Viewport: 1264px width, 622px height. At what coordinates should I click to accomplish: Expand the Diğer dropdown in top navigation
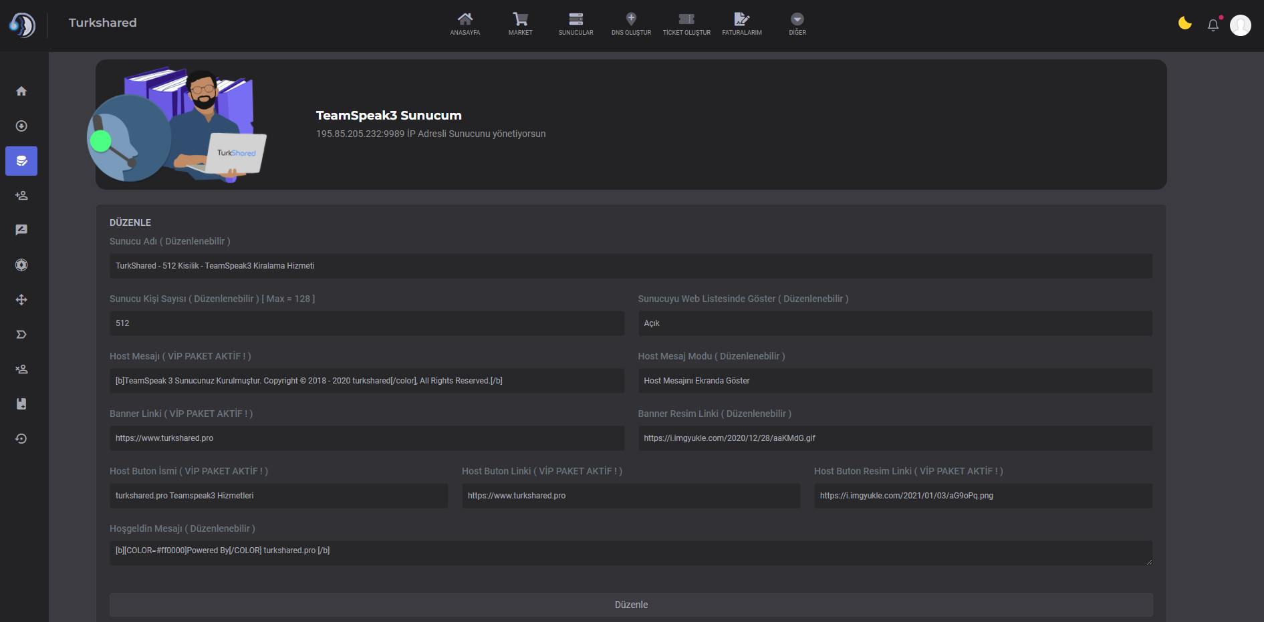(797, 23)
